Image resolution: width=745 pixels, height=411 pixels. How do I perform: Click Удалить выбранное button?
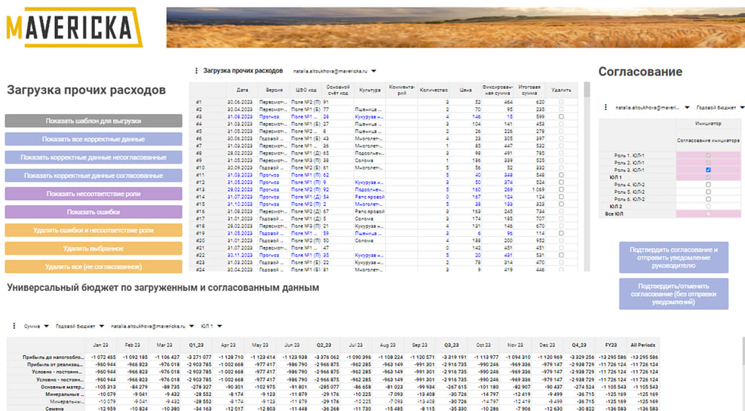[x=94, y=248]
